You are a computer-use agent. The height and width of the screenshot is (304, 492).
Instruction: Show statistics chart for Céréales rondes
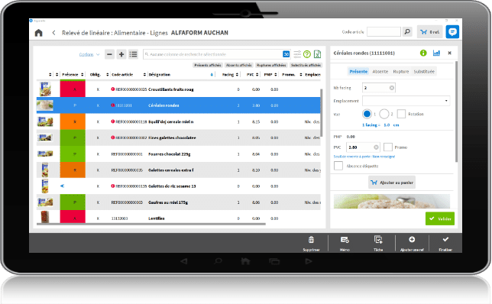tap(436, 53)
